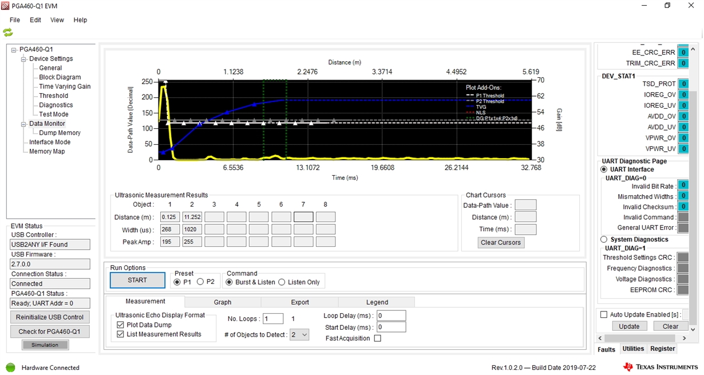Click the PGA460-Q1 EVM title bar icon
The height and width of the screenshot is (375, 704).
(6, 6)
